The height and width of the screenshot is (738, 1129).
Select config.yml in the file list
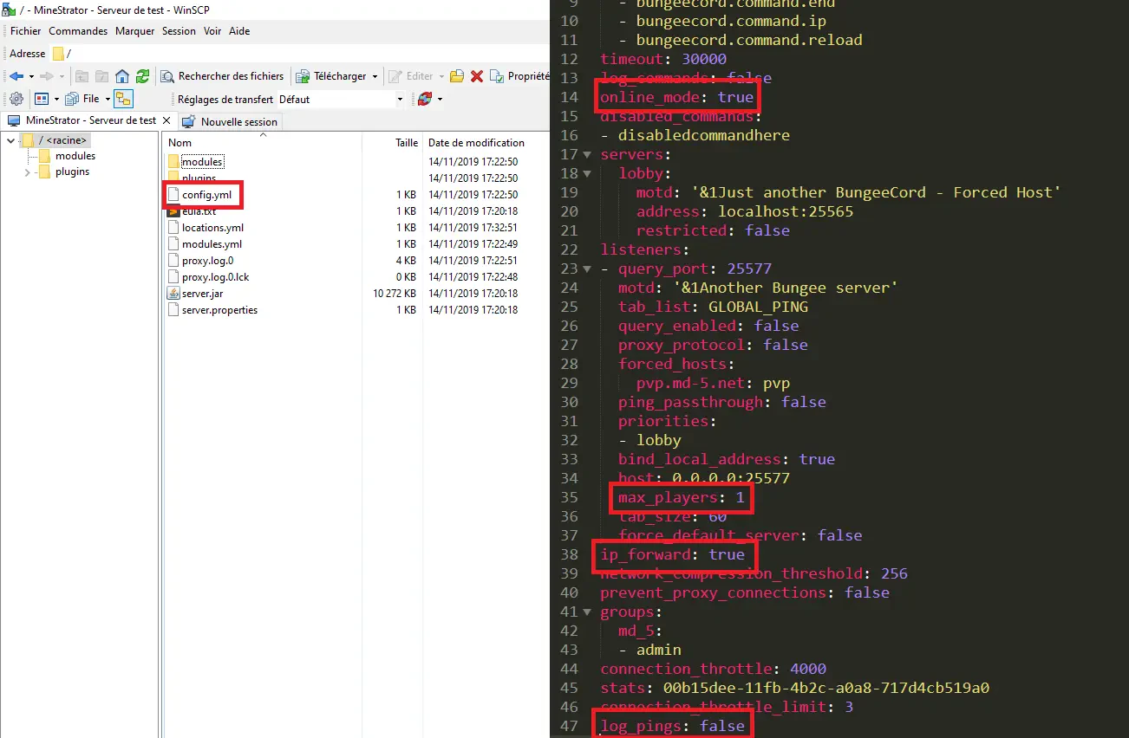[206, 195]
